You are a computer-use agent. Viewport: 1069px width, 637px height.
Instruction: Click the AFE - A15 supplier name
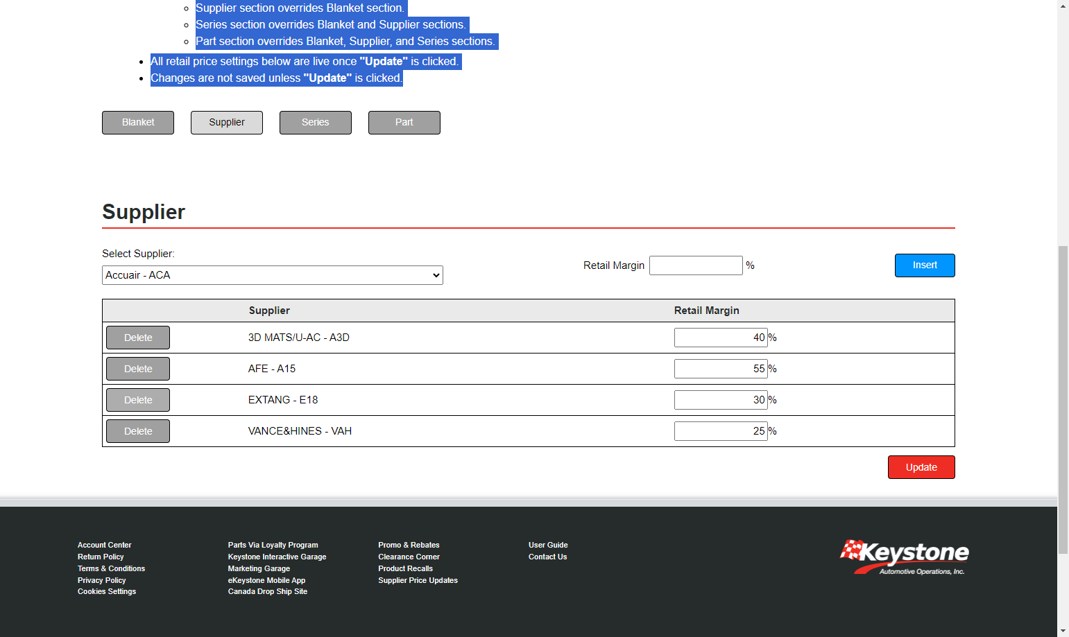[272, 369]
